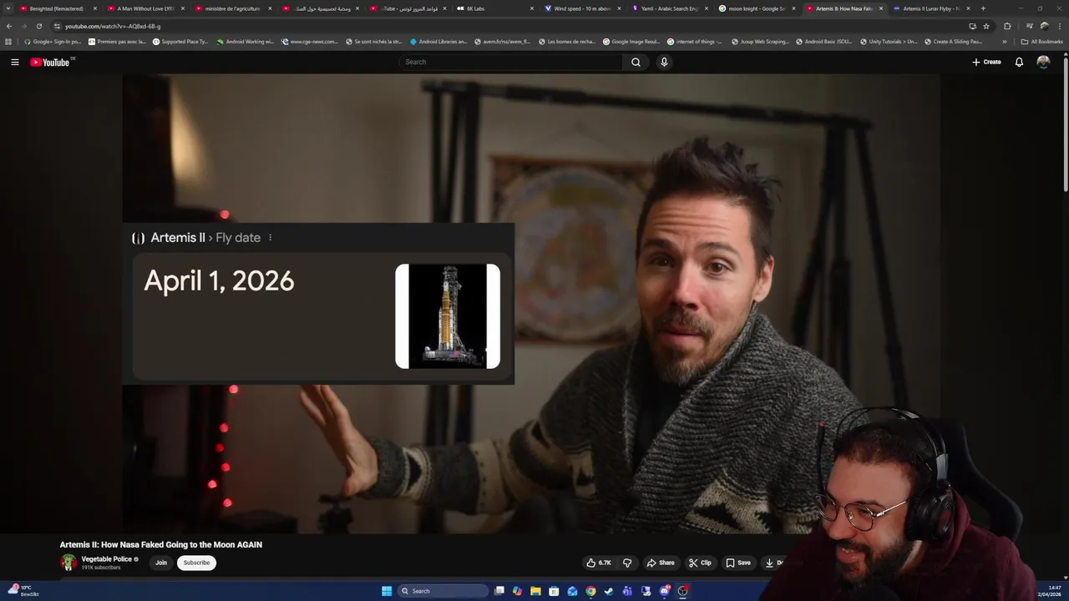
Task: Open the Android Libraries bookmark
Action: point(439,41)
